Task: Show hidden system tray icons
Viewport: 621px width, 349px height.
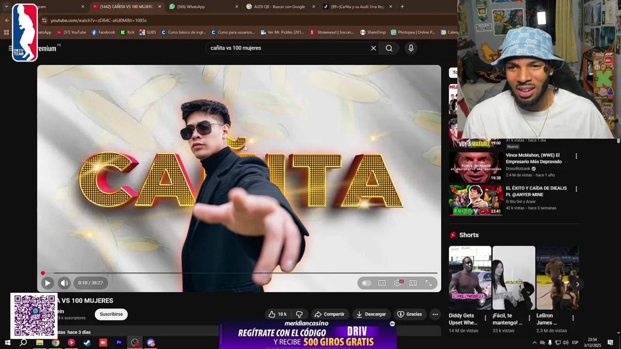Action: [x=535, y=343]
